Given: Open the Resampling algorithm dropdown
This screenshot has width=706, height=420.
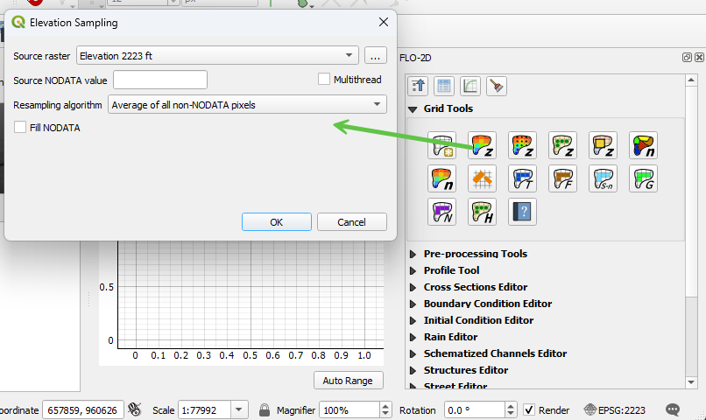Looking at the screenshot, I should click(x=247, y=105).
